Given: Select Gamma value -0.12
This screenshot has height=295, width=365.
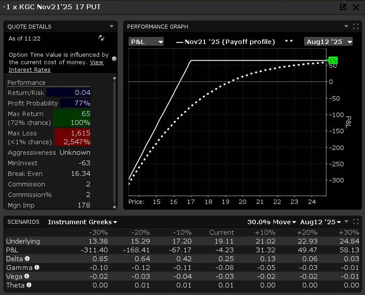Looking at the screenshot, I should coord(140,267).
